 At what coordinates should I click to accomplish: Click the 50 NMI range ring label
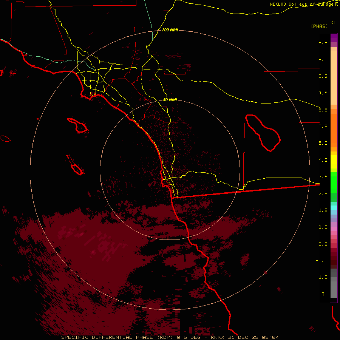click(x=170, y=100)
